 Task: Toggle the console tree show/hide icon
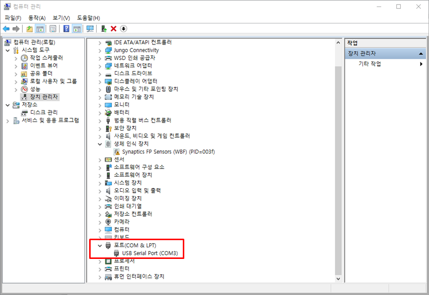tap(40, 29)
